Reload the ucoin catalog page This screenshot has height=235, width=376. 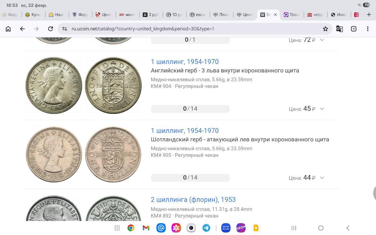[50, 29]
